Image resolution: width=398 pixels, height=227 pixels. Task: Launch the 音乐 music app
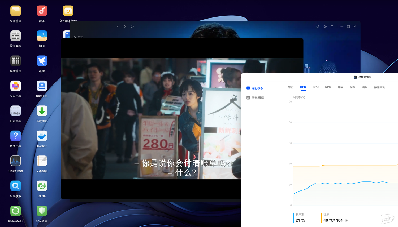(x=42, y=11)
